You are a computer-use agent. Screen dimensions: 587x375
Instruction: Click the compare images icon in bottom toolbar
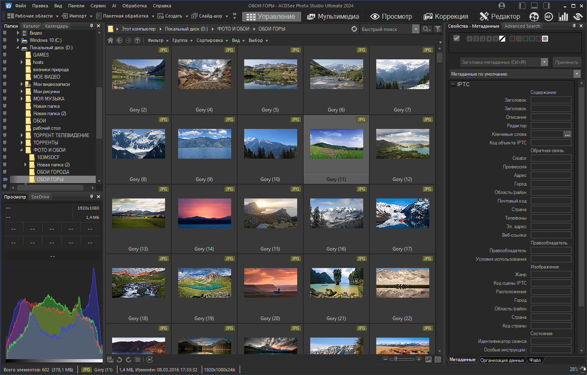(138, 360)
